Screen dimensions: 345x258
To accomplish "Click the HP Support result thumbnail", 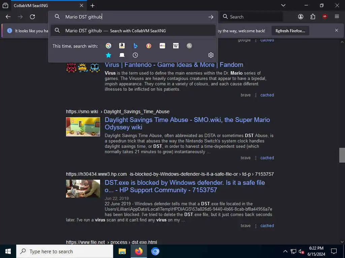I will click(83, 189).
